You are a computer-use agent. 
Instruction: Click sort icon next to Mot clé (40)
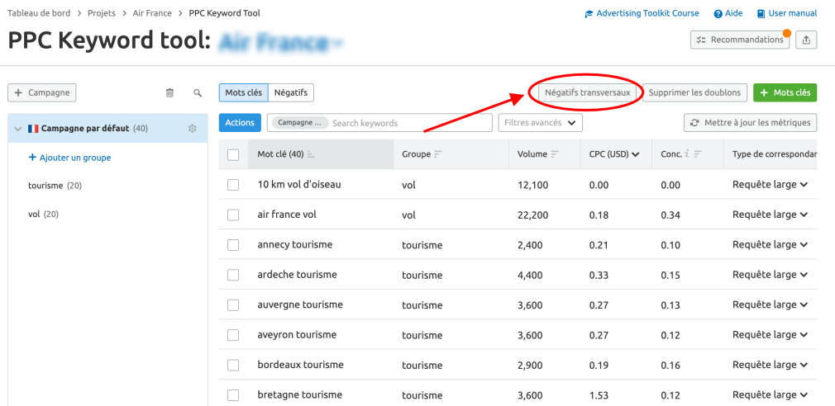click(x=312, y=154)
